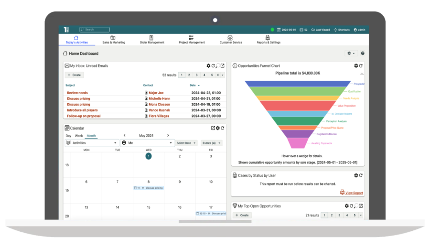Pop out the Calendar panel to new window

coord(213,128)
